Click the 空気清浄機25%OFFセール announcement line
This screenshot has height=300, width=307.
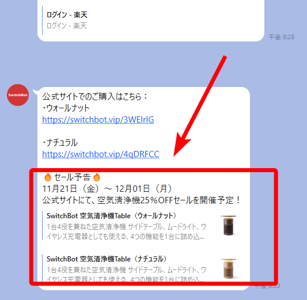(x=141, y=200)
